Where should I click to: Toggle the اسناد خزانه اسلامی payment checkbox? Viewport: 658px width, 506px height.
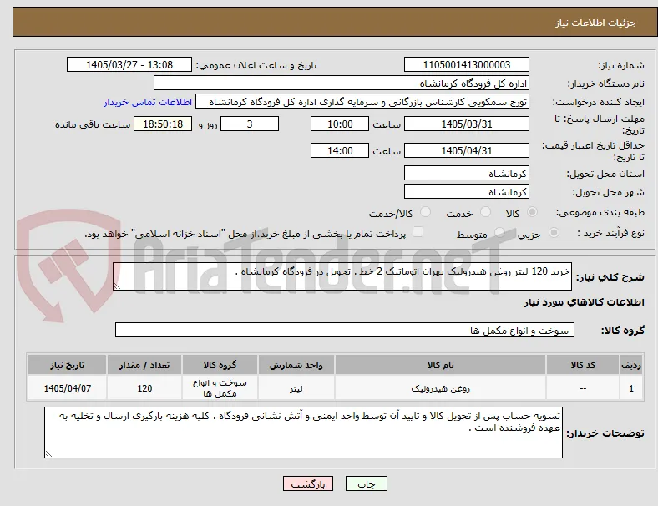click(x=418, y=232)
